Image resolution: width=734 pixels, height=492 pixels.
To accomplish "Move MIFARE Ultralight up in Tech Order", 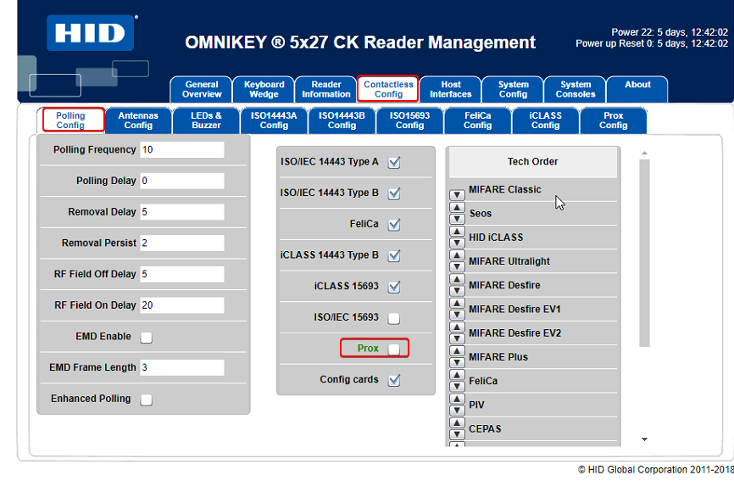I will pyautogui.click(x=457, y=255).
